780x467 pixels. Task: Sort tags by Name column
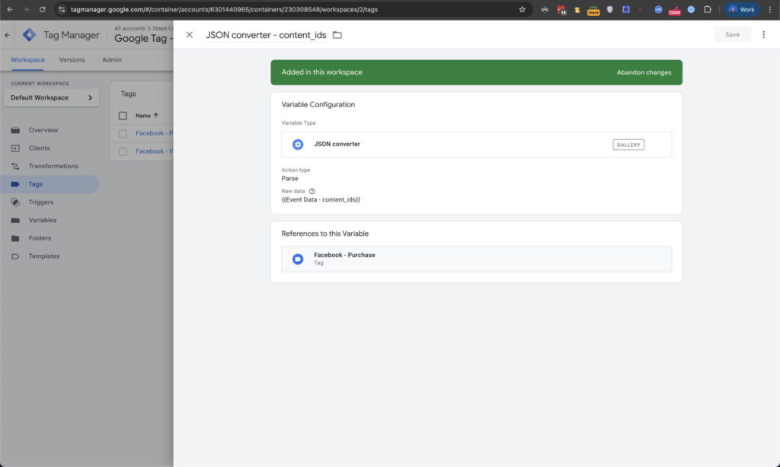(x=146, y=116)
